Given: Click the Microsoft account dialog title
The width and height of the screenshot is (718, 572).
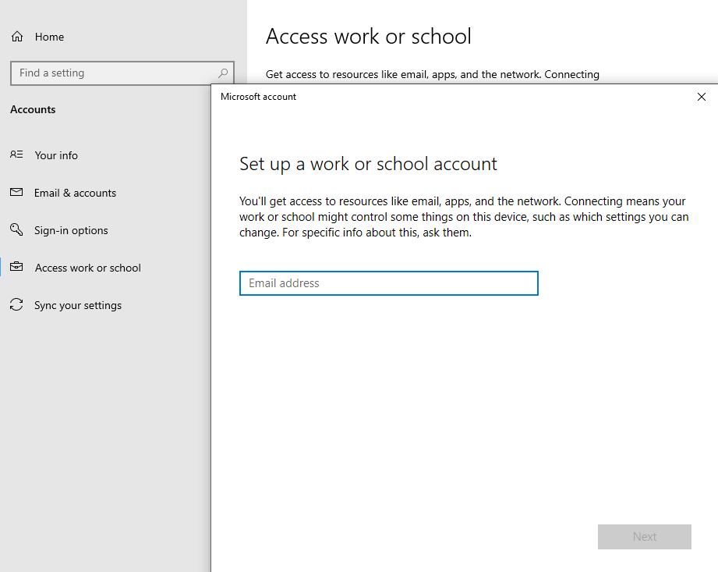Looking at the screenshot, I should point(258,97).
